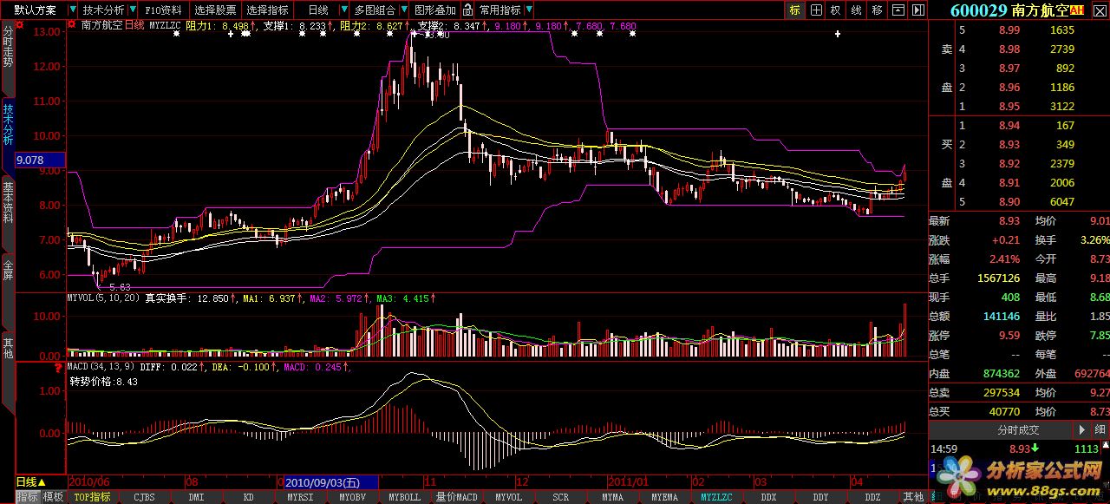The image size is (1110, 504).
Task: Click the 细 detail button beside 分时成交
Action: point(1099,429)
